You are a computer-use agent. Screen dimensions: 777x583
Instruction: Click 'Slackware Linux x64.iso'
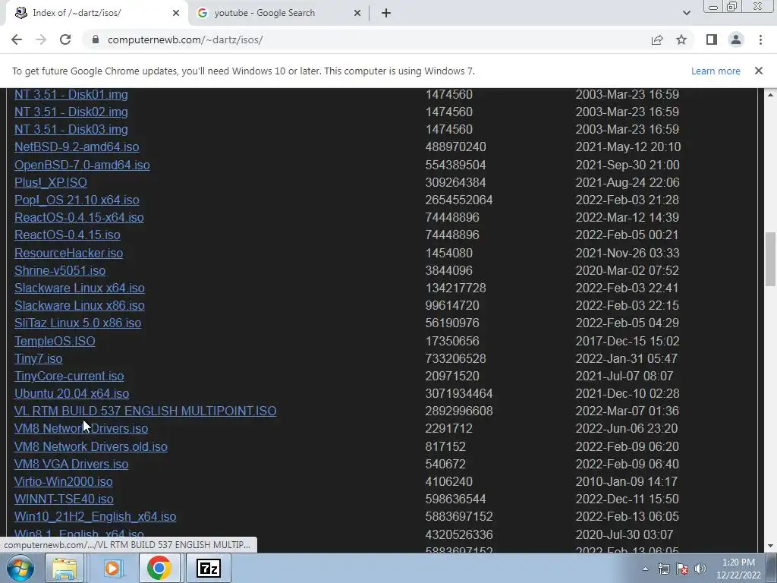[x=79, y=288]
